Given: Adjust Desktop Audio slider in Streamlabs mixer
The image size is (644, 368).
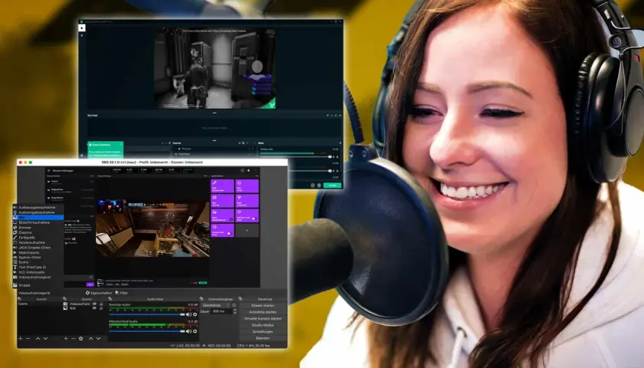Looking at the screenshot, I should click(x=296, y=157).
